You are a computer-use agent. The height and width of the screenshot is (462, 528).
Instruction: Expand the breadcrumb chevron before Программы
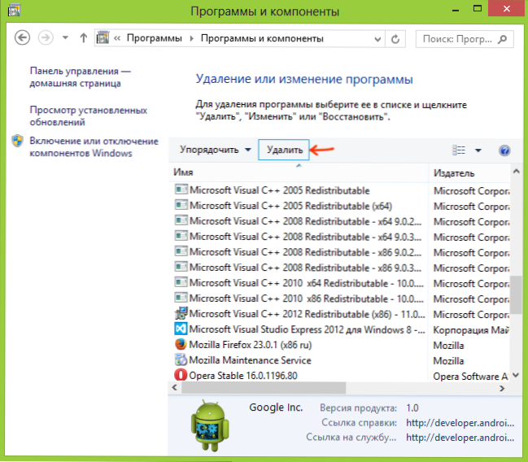(117, 38)
